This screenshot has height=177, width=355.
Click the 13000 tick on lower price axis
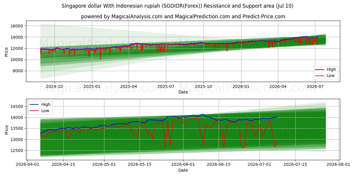click(17, 140)
